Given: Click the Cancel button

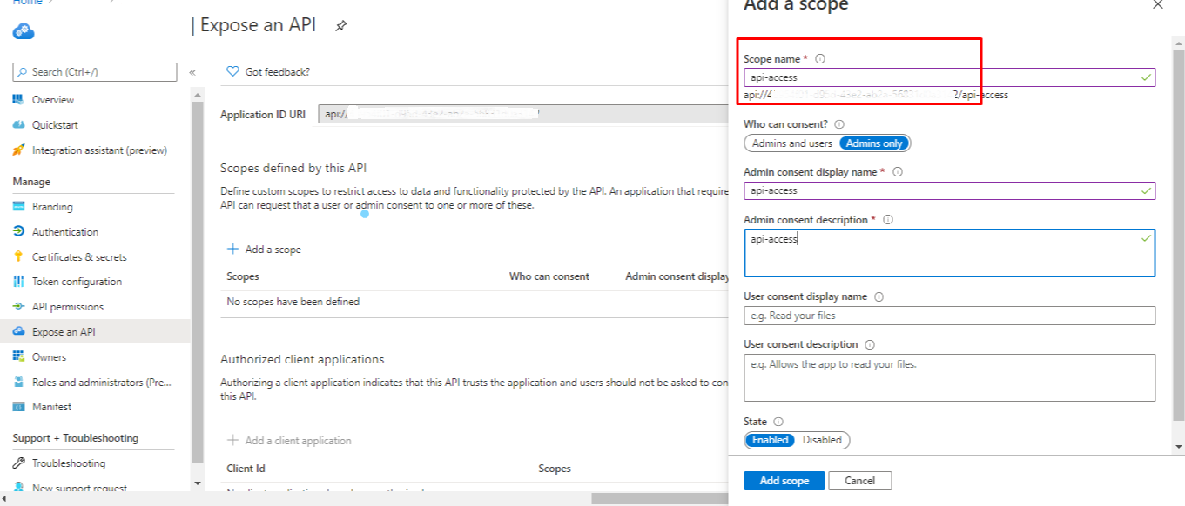Looking at the screenshot, I should (859, 481).
